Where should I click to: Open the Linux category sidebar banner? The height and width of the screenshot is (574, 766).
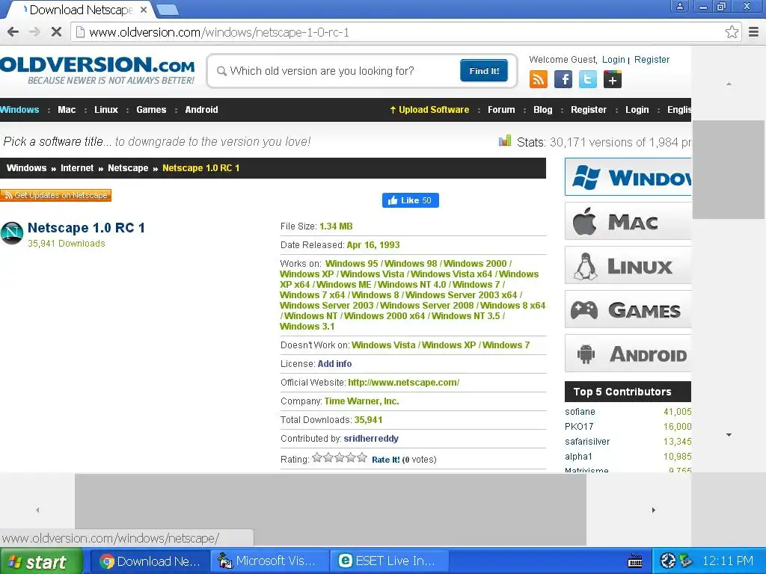(x=628, y=265)
